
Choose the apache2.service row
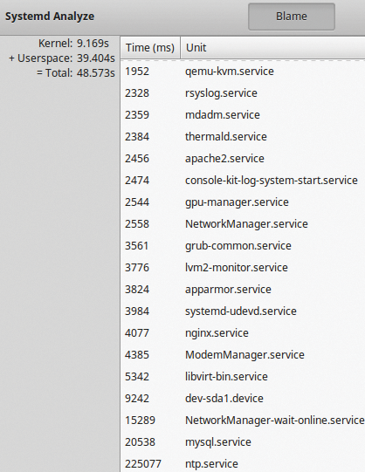[x=243, y=159]
